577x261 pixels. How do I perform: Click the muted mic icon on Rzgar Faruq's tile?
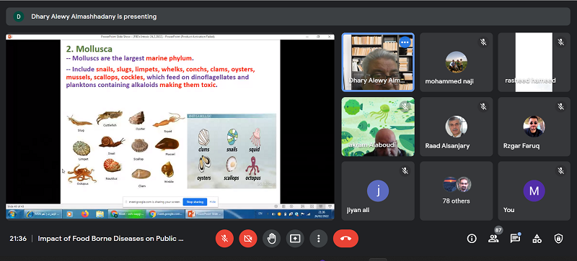561,106
